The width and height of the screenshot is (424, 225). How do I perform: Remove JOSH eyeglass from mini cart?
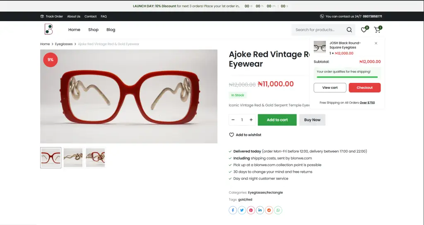point(376,43)
